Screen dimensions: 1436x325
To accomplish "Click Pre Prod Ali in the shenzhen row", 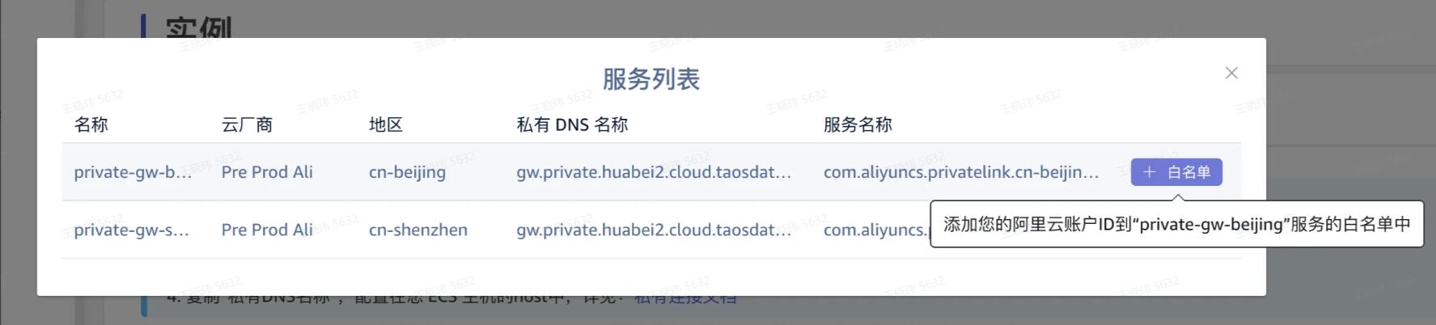I will pyautogui.click(x=267, y=230).
